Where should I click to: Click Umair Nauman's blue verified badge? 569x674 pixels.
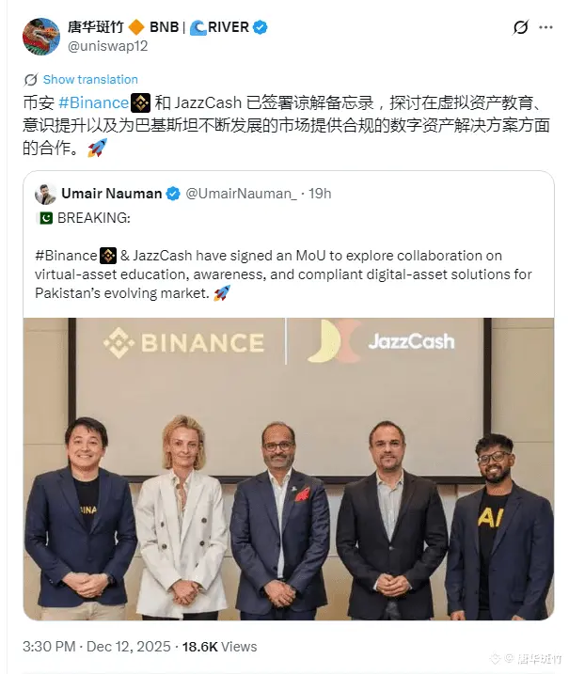point(173,194)
